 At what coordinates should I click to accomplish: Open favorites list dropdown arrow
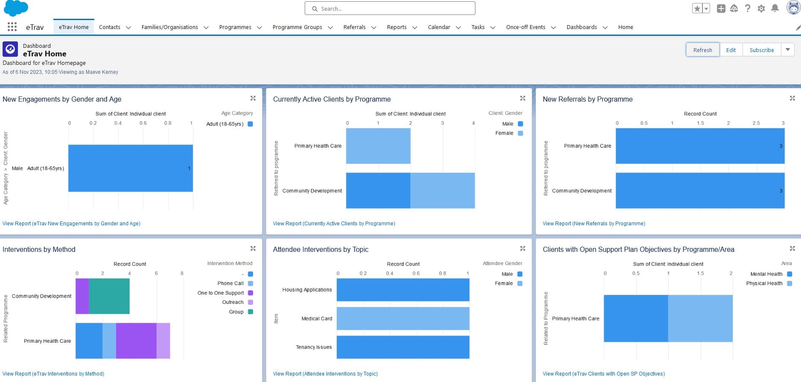click(x=706, y=9)
